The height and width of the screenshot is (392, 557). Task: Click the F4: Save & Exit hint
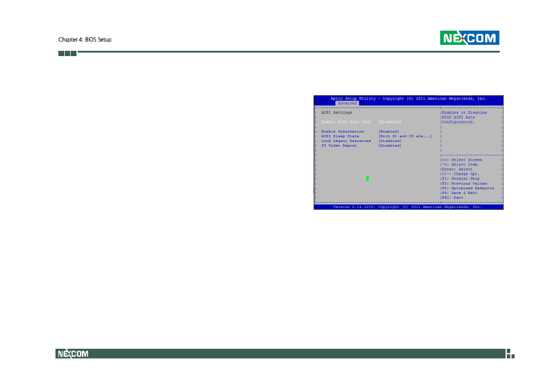pos(459,193)
